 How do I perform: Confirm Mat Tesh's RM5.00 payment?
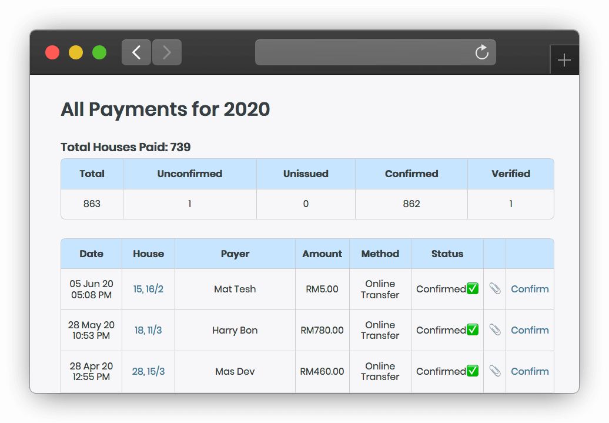click(529, 289)
